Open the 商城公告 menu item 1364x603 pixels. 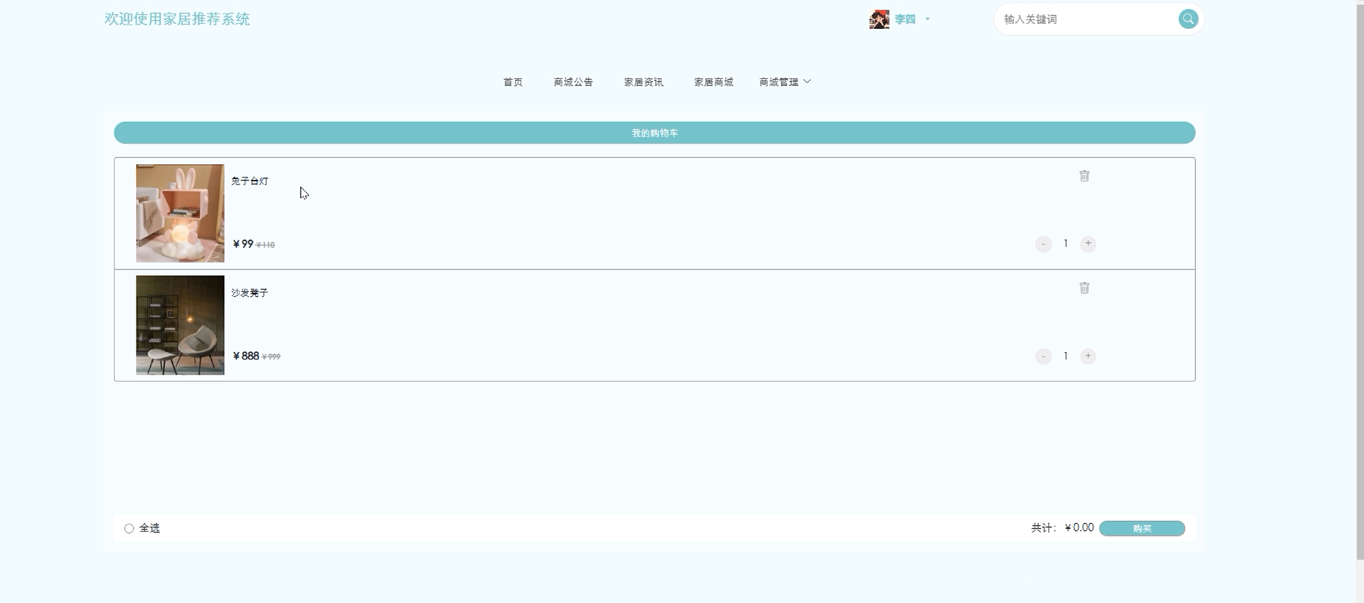point(573,82)
